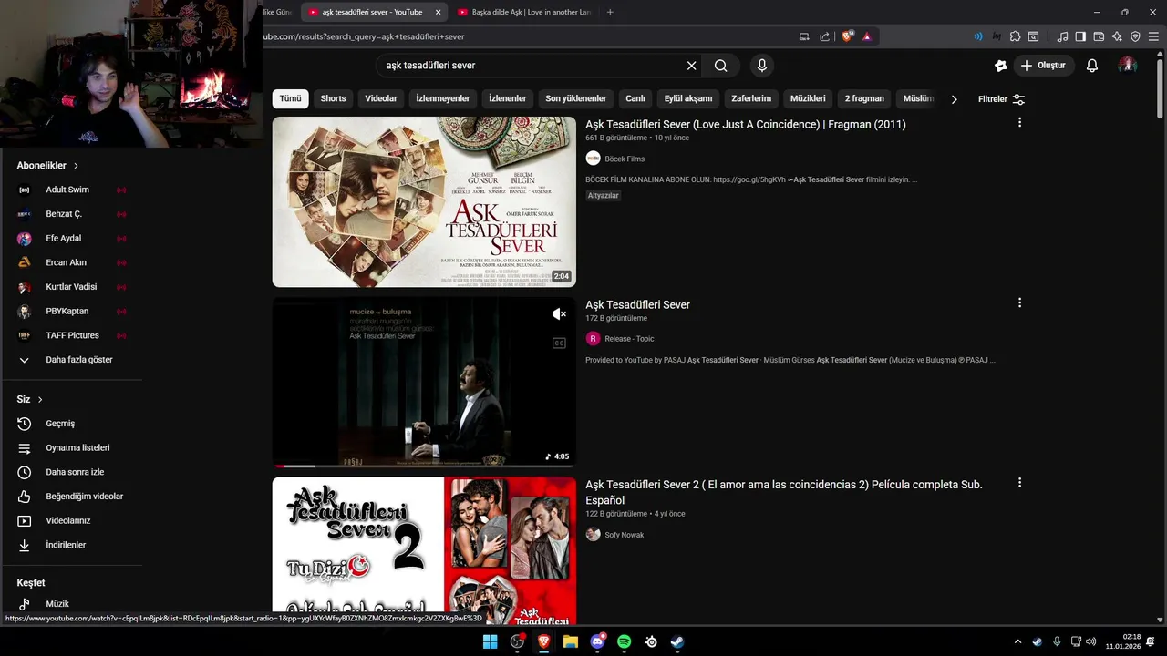Open PBYKaptan channel avatar
The height and width of the screenshot is (656, 1167).
pyautogui.click(x=25, y=312)
